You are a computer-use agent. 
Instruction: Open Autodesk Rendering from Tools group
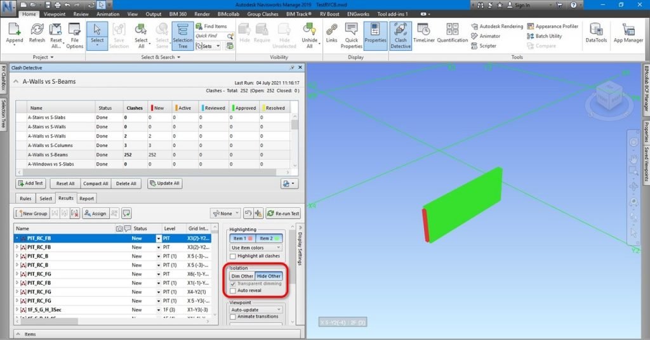coord(497,26)
